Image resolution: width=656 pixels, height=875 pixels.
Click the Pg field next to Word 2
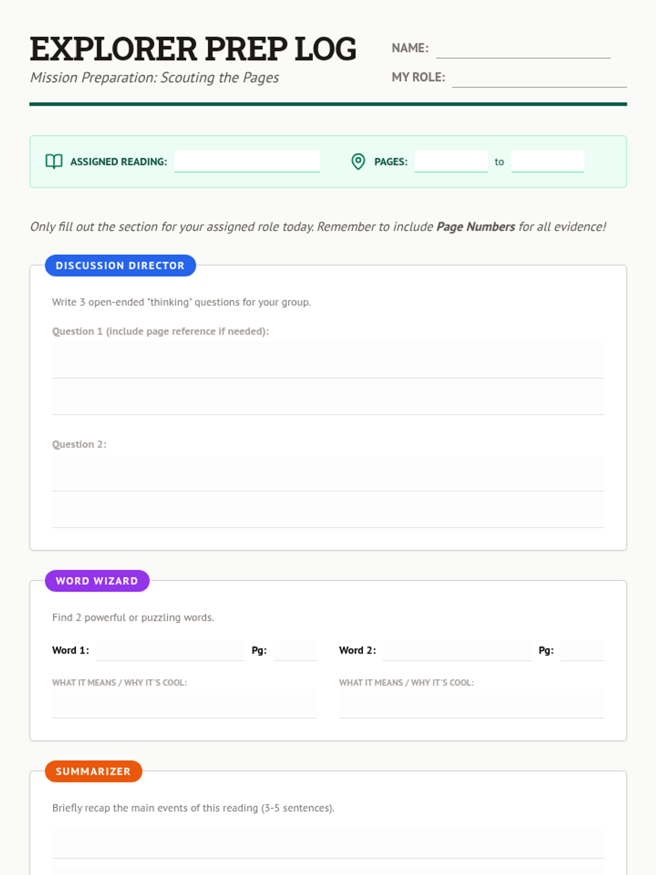pyautogui.click(x=582, y=650)
